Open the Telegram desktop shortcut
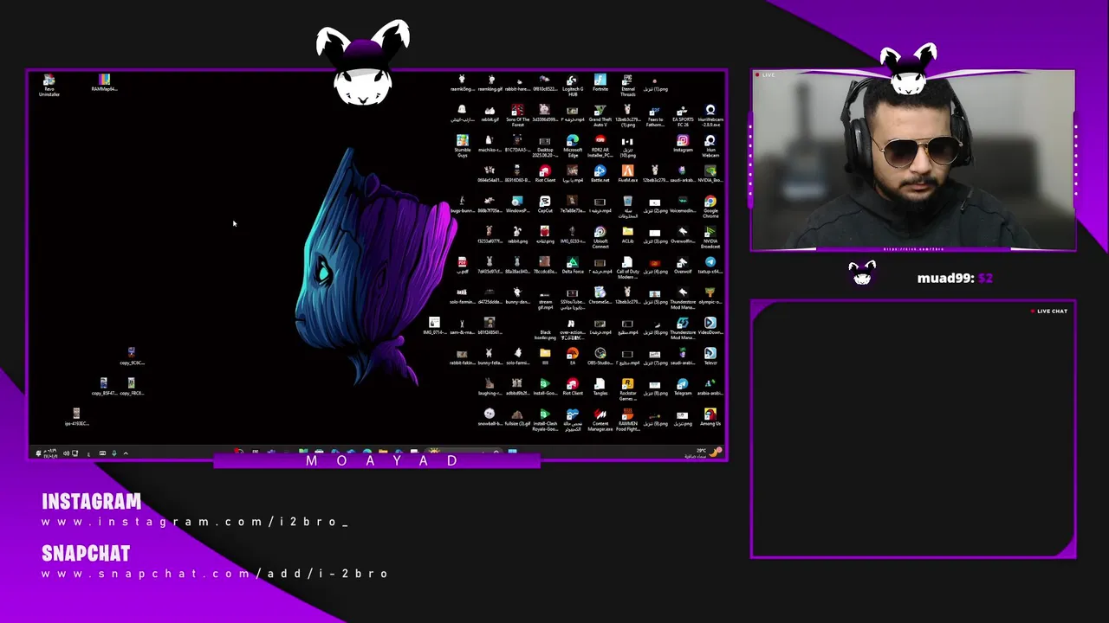 (683, 386)
